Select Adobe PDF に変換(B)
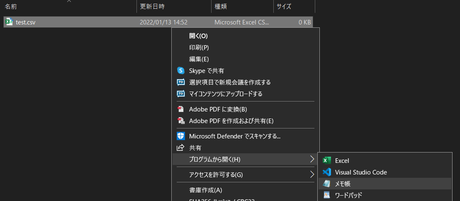460x201 pixels. 246,109
